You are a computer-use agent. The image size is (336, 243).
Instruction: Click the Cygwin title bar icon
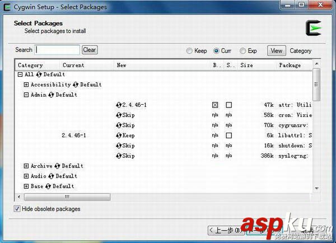[7, 7]
